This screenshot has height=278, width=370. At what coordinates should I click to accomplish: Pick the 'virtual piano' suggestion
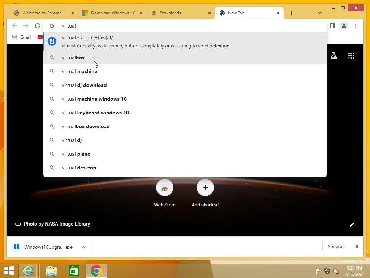click(185, 154)
